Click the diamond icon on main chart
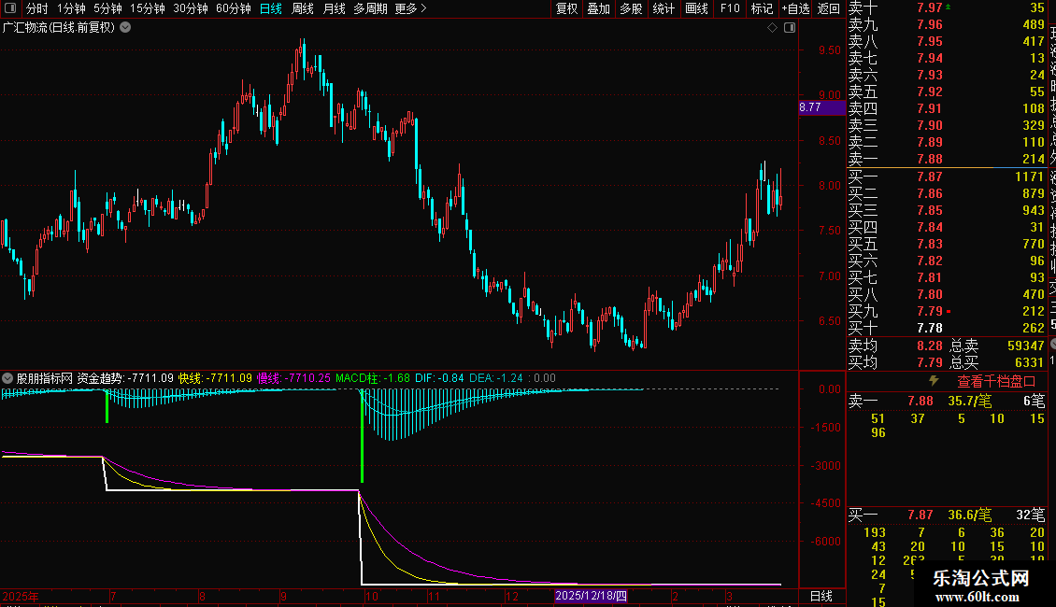The image size is (1056, 607). [773, 28]
